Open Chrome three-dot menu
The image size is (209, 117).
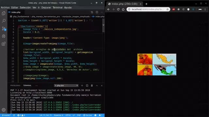(x=205, y=9)
